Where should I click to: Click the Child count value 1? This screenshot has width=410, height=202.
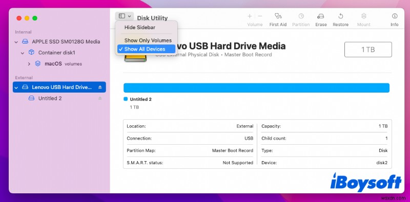click(x=386, y=139)
